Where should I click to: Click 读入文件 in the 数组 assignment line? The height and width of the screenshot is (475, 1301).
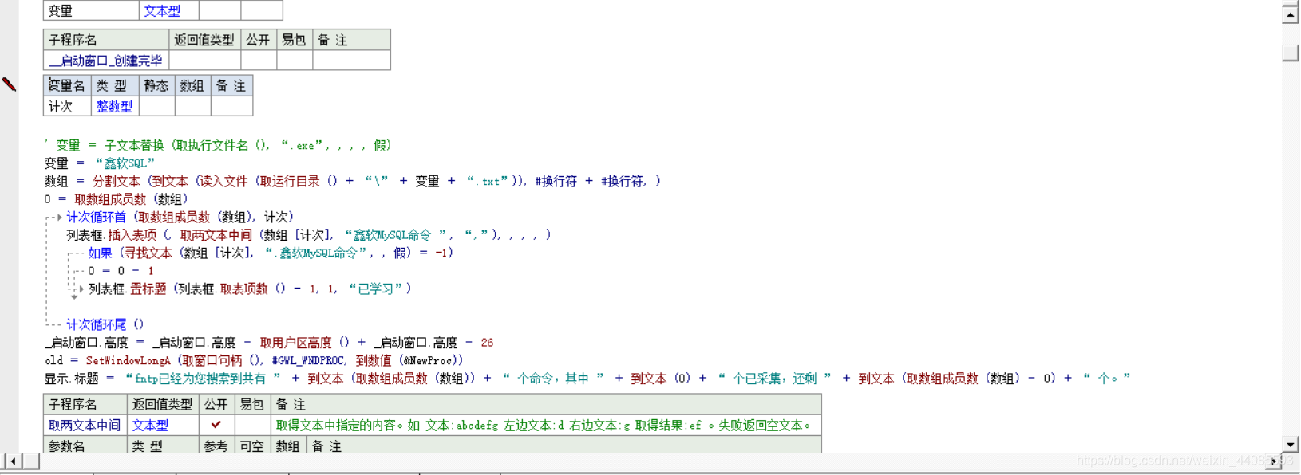click(223, 182)
